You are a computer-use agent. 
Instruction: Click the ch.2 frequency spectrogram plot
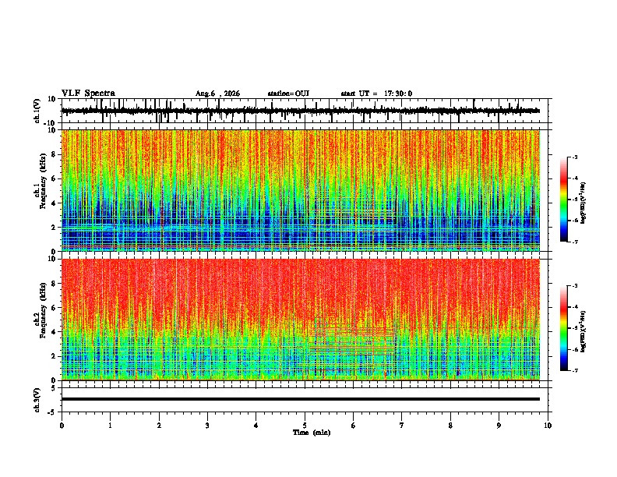pyautogui.click(x=301, y=320)
